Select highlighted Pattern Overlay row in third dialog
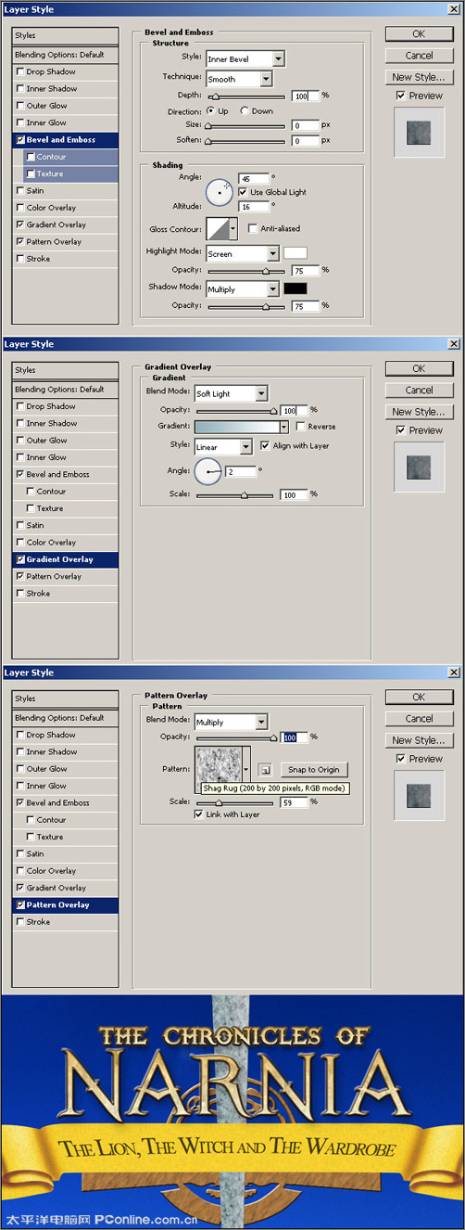Viewport: 465px width, 1230px height. click(x=67, y=904)
